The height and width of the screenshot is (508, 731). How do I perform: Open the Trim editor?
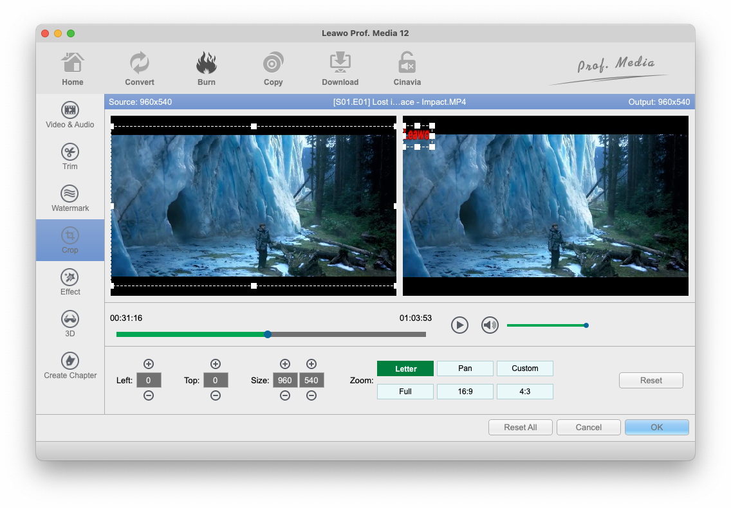tap(70, 157)
